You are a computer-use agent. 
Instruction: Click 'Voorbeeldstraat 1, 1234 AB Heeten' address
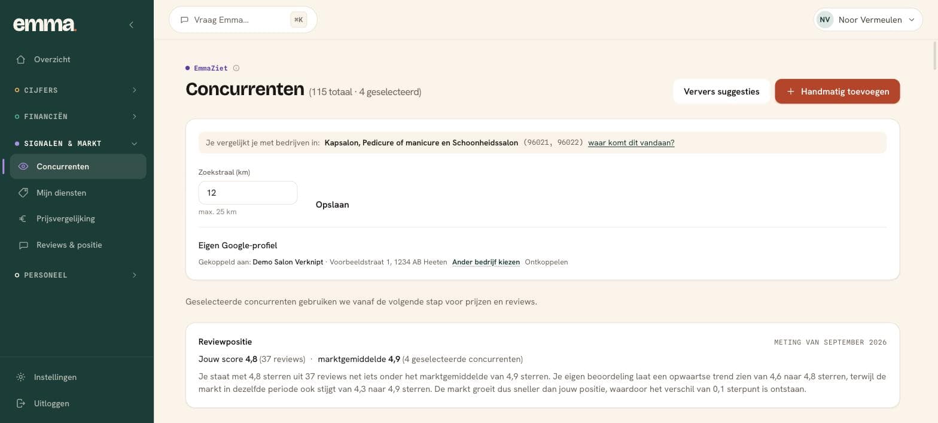coord(388,262)
